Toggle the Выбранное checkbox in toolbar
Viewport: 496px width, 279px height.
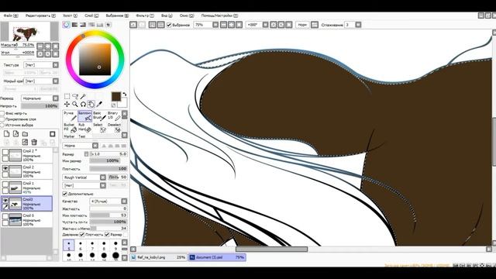point(169,25)
